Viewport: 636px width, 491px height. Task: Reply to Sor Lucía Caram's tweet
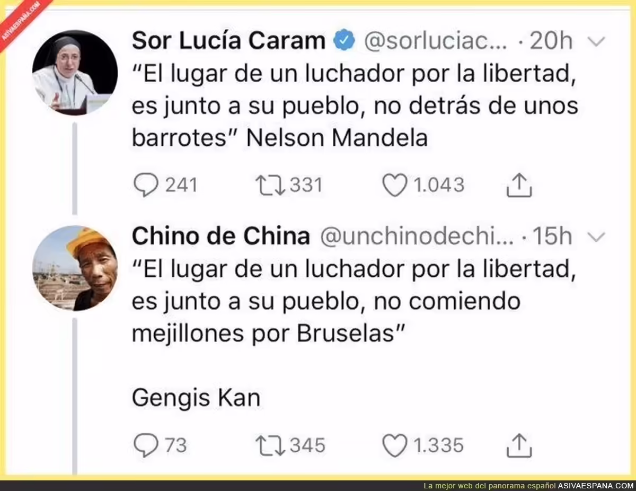coord(145,185)
